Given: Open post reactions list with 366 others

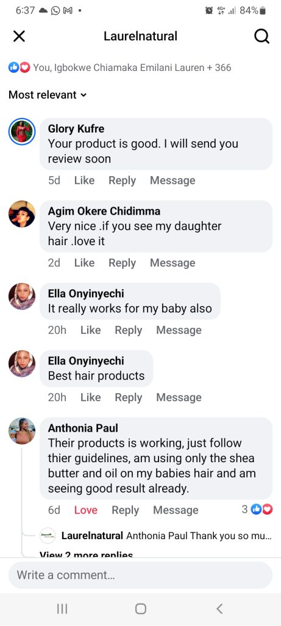Looking at the screenshot, I should (x=120, y=67).
